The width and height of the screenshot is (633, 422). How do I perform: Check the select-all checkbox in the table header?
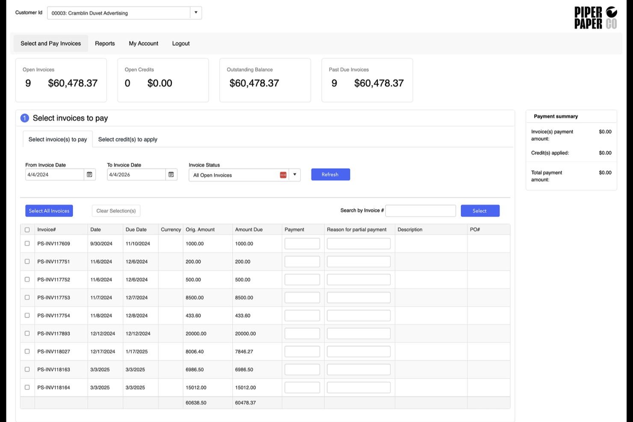click(27, 230)
